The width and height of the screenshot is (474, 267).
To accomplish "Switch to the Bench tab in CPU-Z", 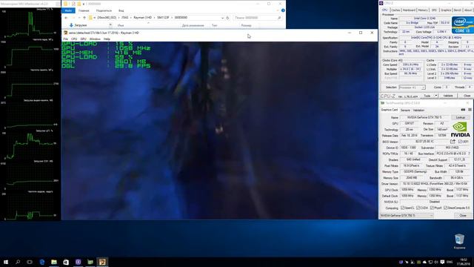I will (458, 10).
